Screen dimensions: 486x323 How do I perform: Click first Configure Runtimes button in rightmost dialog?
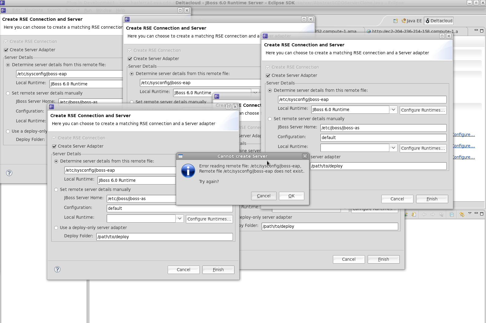[x=423, y=110]
